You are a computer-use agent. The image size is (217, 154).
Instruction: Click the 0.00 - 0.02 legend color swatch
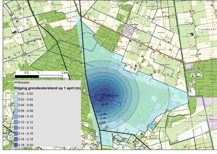pos(16,94)
